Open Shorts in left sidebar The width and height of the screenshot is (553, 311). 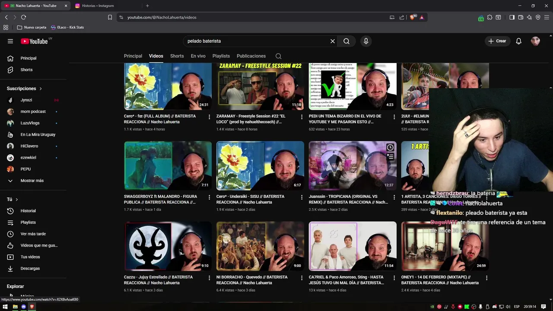click(33, 70)
